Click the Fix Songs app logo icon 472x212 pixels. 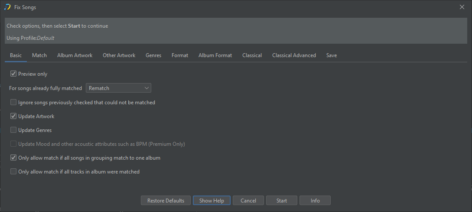tap(7, 7)
